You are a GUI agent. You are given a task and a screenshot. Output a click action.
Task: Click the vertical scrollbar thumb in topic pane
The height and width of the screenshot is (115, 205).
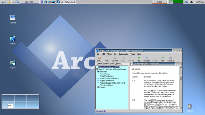tap(181, 78)
